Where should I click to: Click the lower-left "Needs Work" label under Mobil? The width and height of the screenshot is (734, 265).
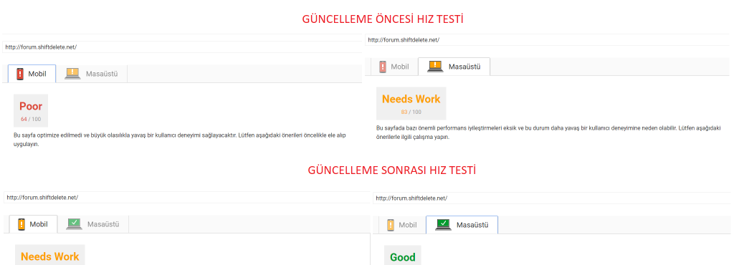tap(50, 256)
